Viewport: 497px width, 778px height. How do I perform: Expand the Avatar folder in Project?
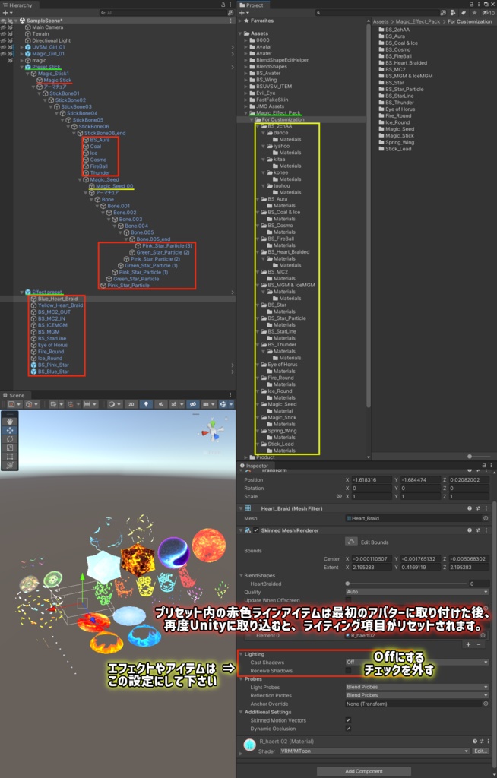tap(245, 46)
